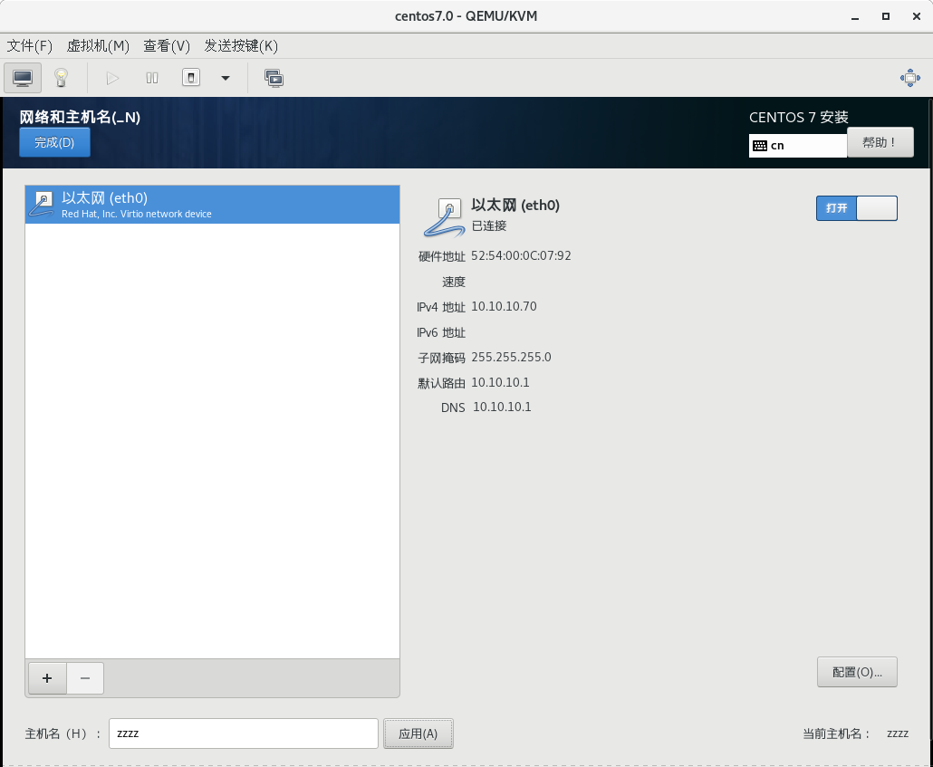Open the snapshot manager icon
933x767 pixels.
tap(274, 78)
